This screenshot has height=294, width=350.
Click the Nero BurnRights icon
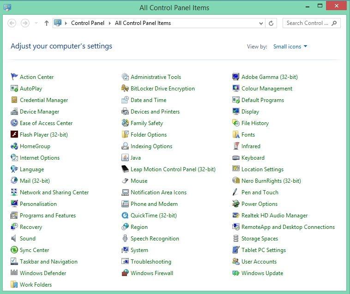(235, 180)
